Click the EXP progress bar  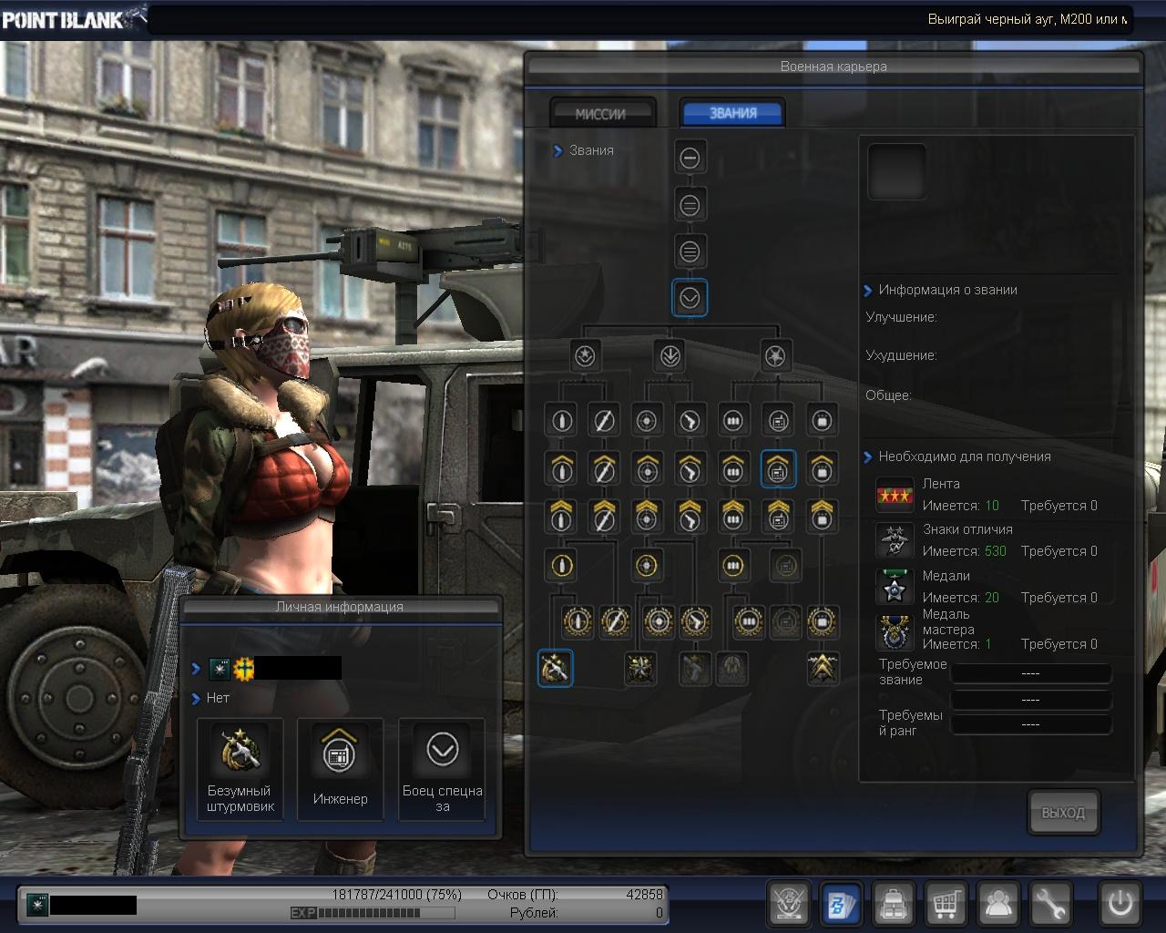click(x=373, y=913)
